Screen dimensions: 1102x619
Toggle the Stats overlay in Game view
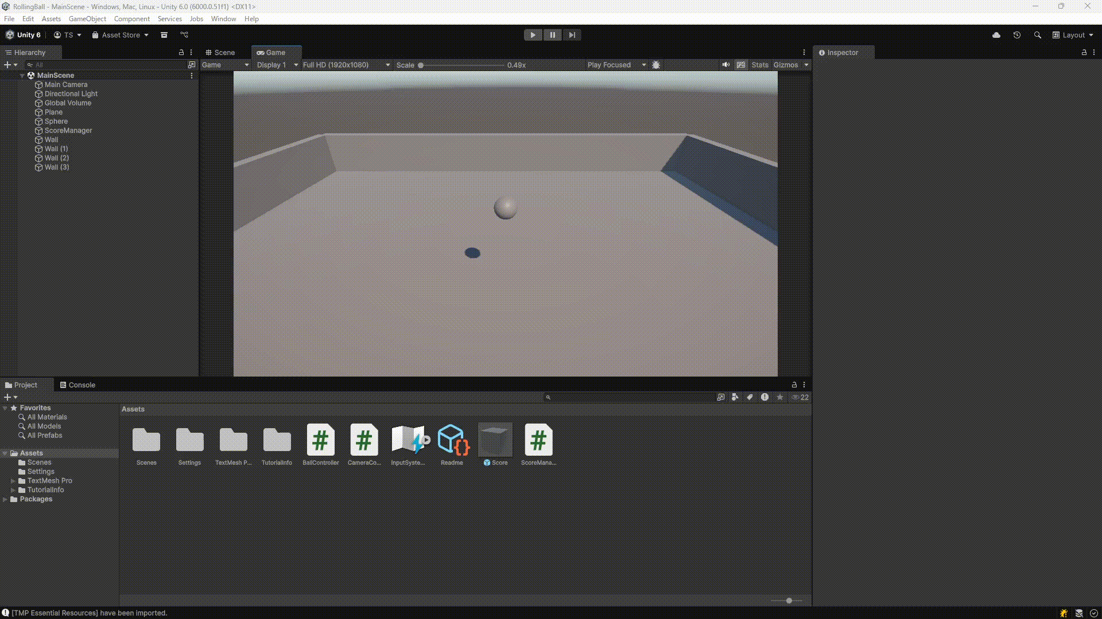(760, 65)
